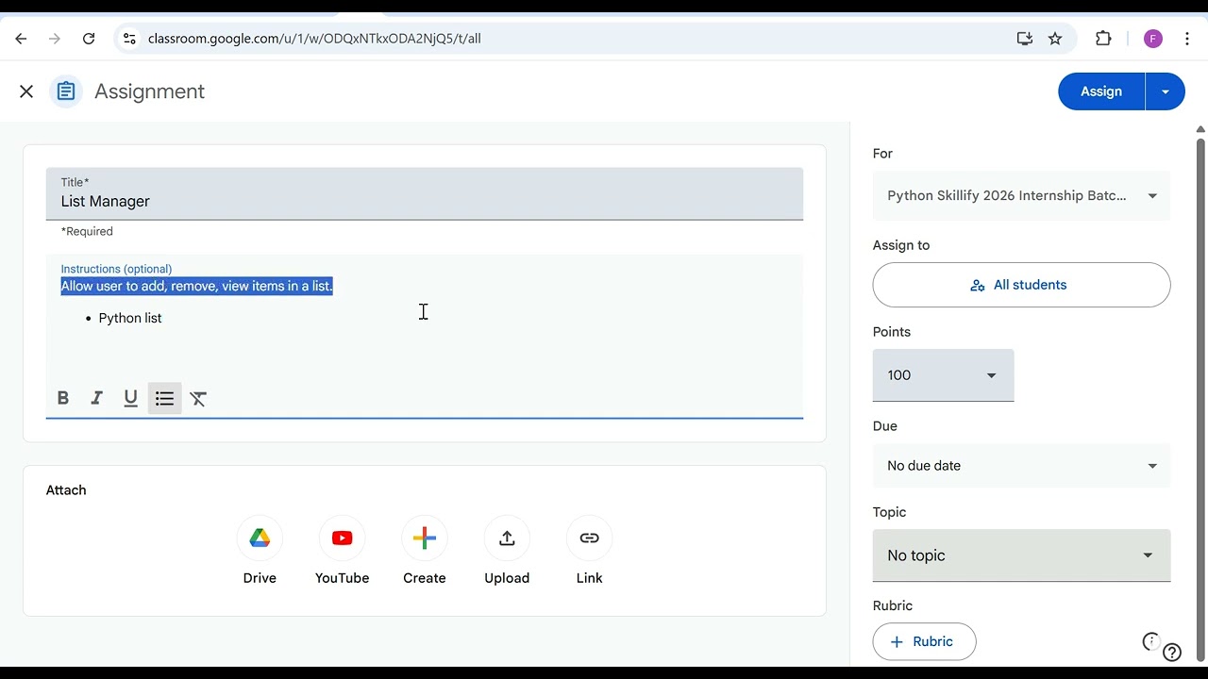Install app icon in address bar
This screenshot has height=679, width=1208.
point(1025,39)
